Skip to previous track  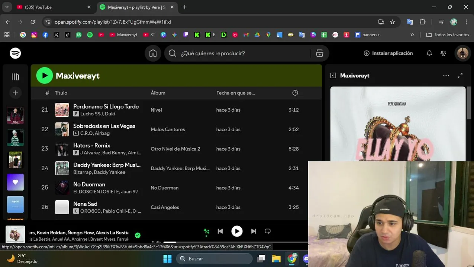[220, 231]
